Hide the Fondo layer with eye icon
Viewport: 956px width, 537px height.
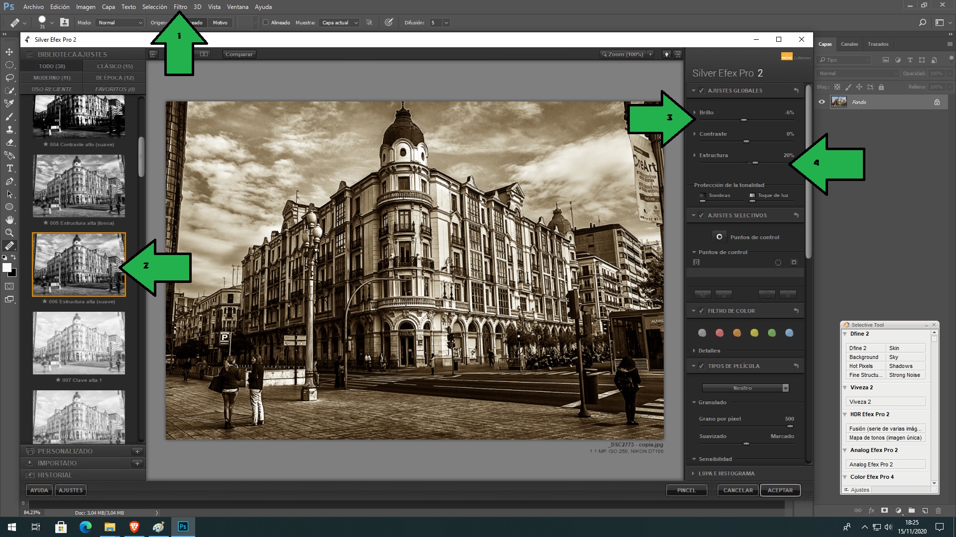822,102
